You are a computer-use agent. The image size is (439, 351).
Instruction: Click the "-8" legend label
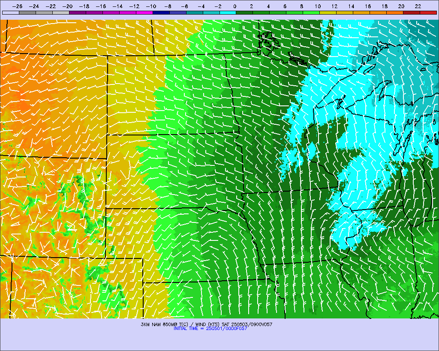(168, 6)
